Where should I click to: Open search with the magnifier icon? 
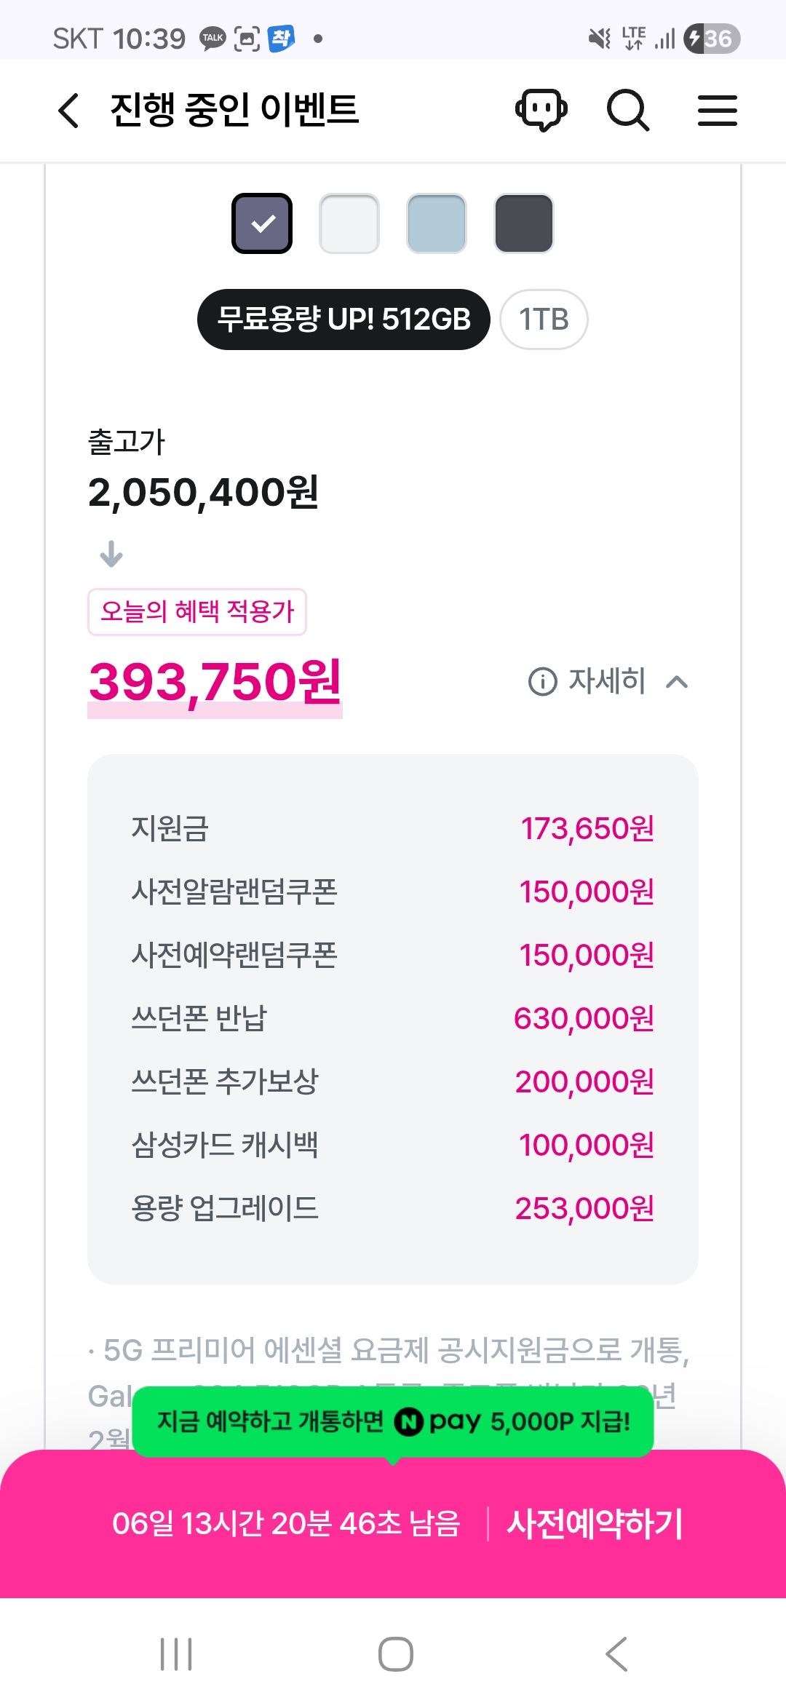[x=627, y=111]
